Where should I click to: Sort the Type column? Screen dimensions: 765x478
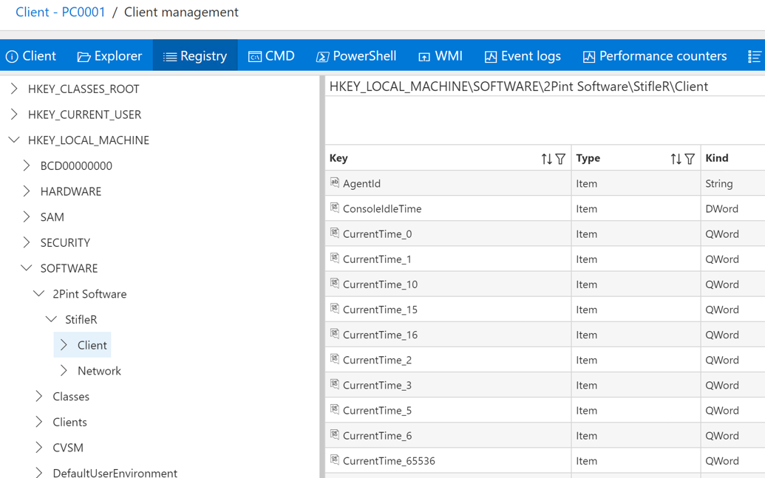click(676, 159)
